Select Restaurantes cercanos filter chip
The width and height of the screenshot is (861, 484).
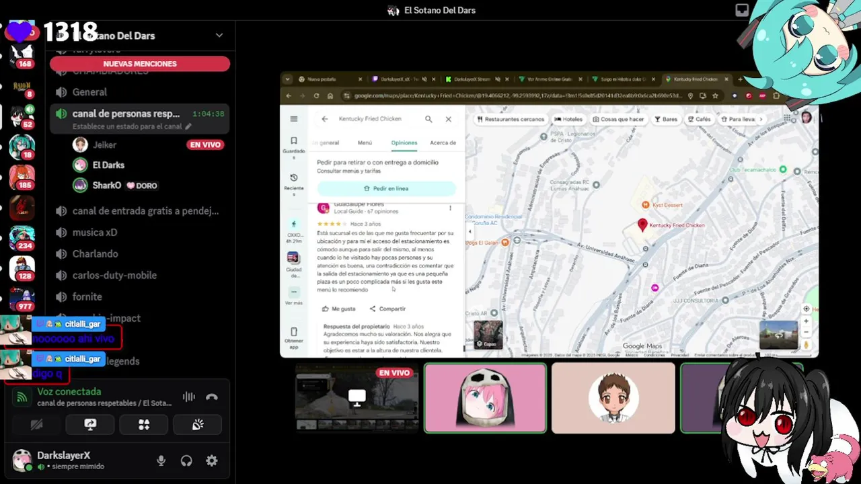511,119
